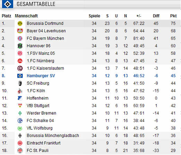Viewport: 181px width, 155px height.
Task: Click the Borussia Dortmund club crest
Action: [x=20, y=24]
